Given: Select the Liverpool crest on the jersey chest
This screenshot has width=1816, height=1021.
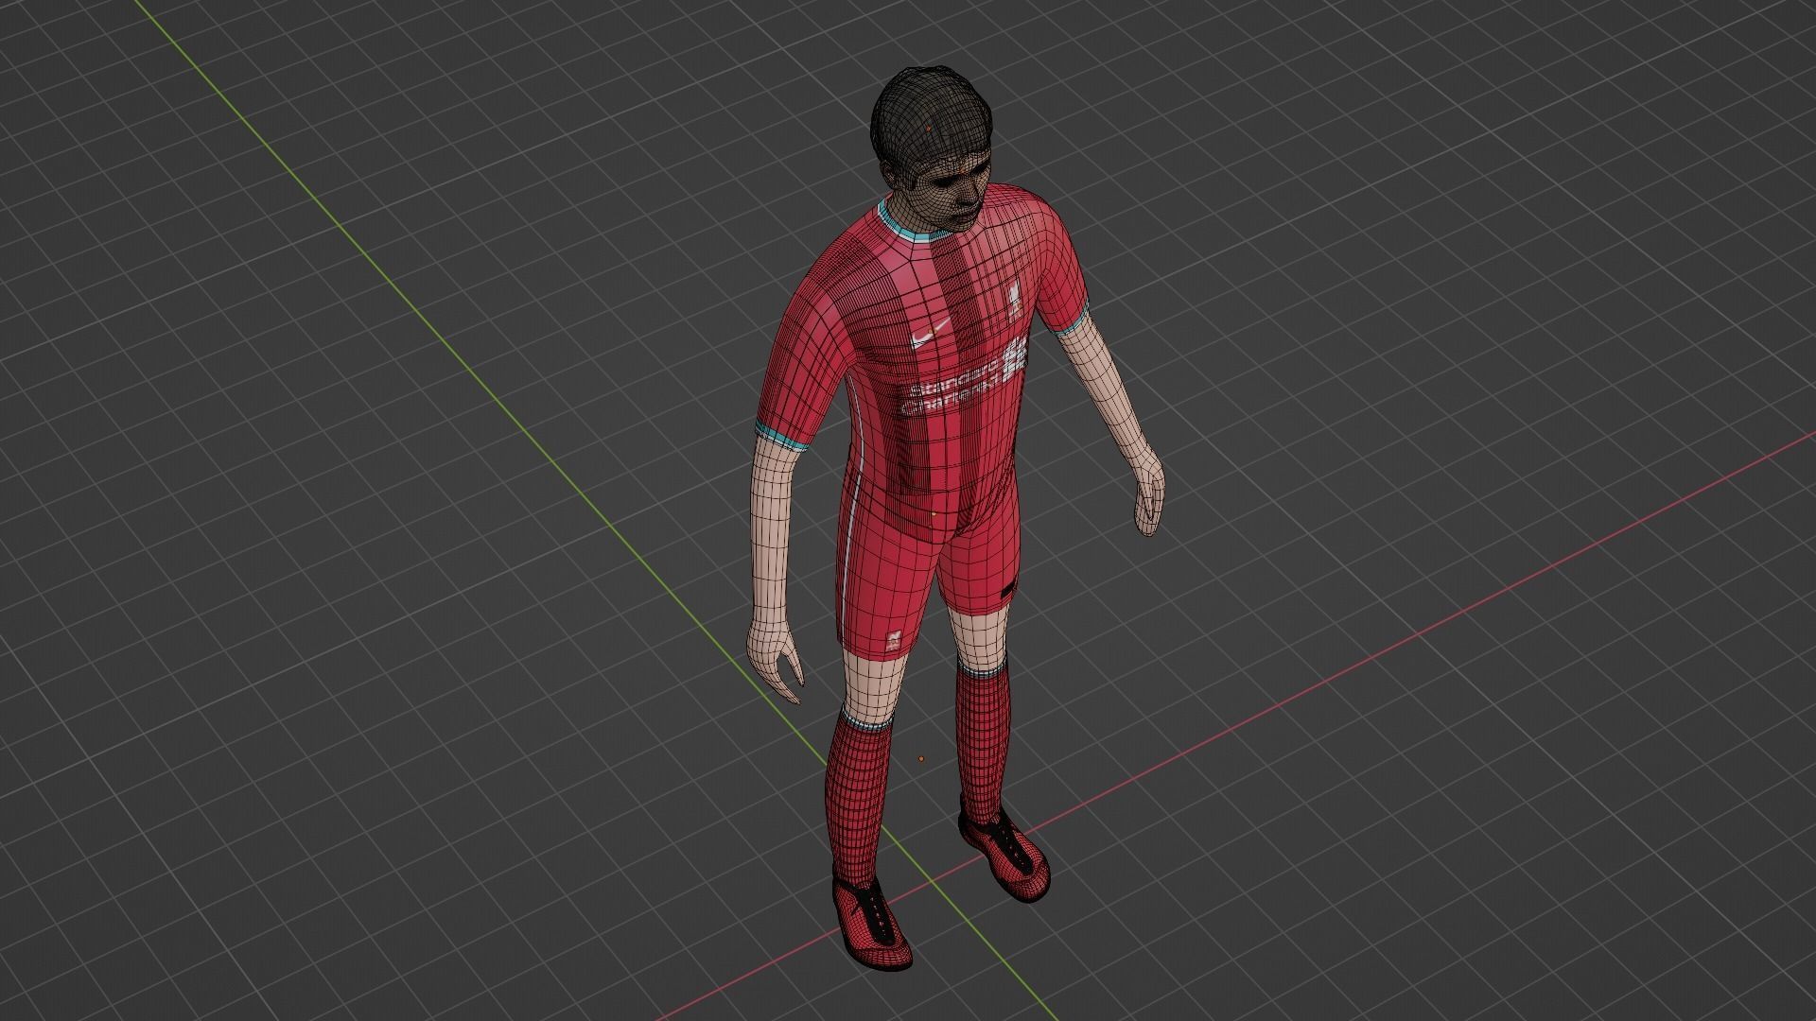Looking at the screenshot, I should click(x=1015, y=303).
